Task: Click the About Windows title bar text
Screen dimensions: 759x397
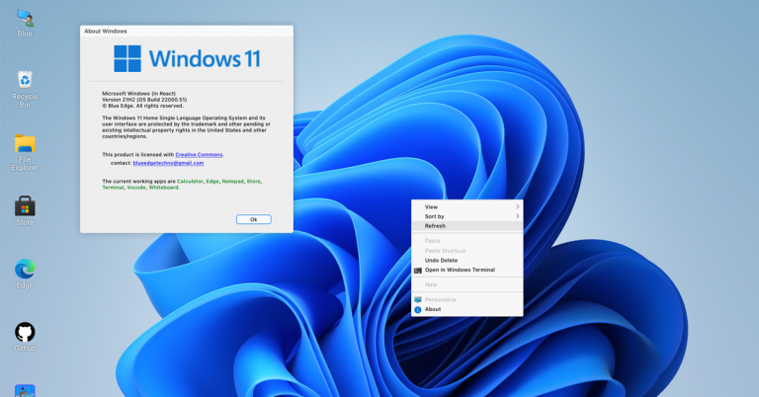Action: 106,31
